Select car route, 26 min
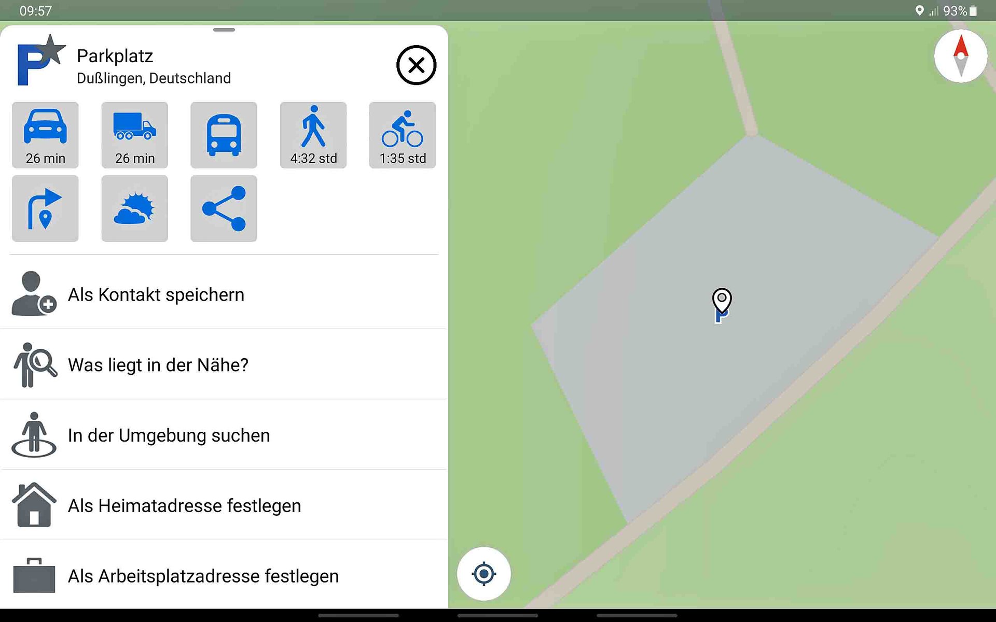996x622 pixels. click(45, 135)
